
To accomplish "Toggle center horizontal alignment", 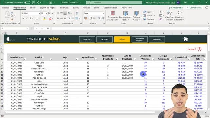I will tap(61, 18).
